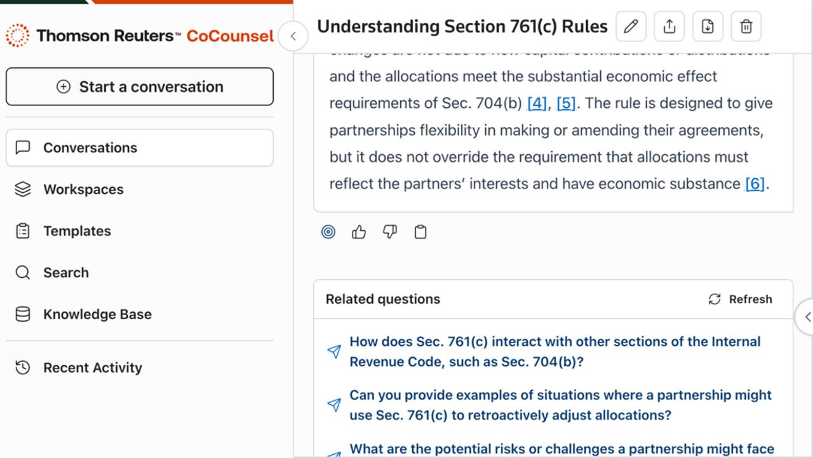Viewport: 813px width, 458px height.
Task: Open the Search page
Action: (65, 273)
